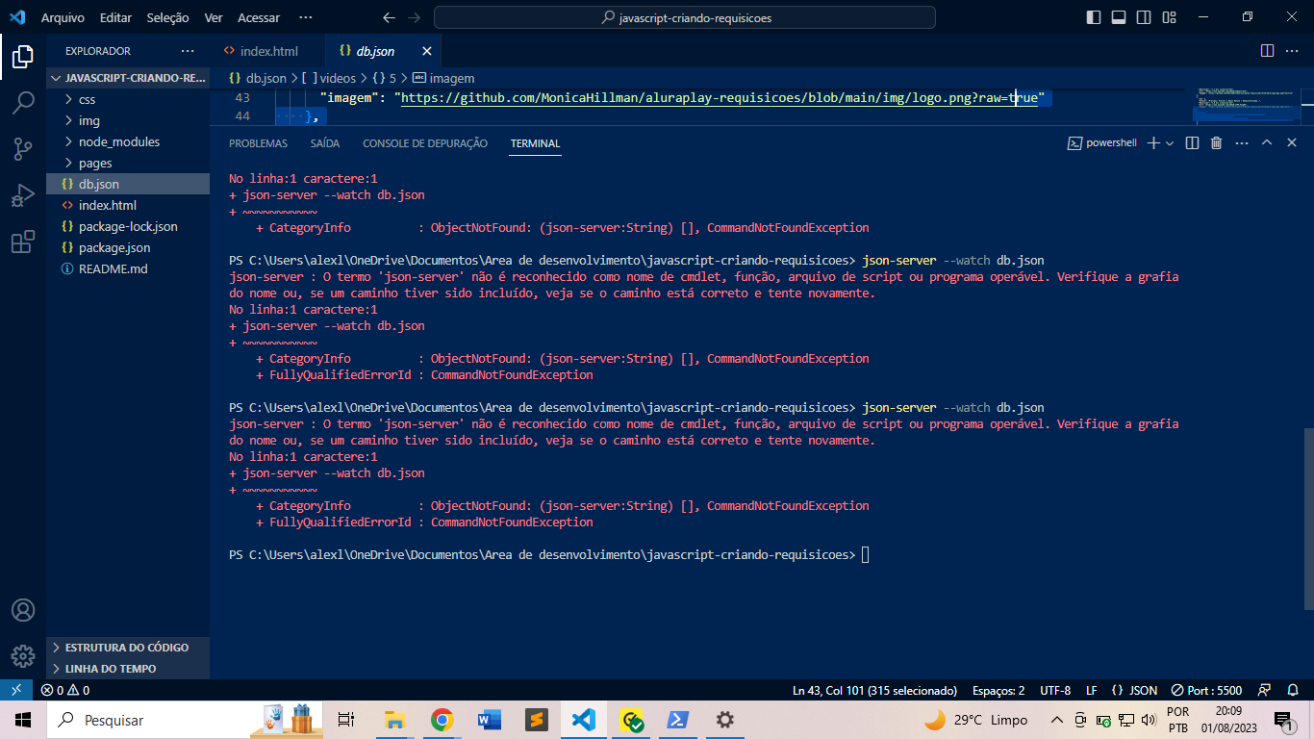This screenshot has width=1314, height=739.
Task: Change indentation Espaços: 2
Action: pyautogui.click(x=998, y=690)
